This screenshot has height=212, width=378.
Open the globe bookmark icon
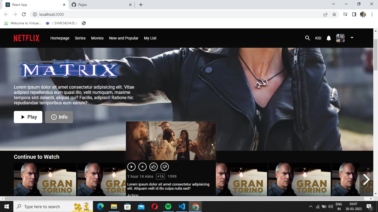pyautogui.click(x=84, y=23)
